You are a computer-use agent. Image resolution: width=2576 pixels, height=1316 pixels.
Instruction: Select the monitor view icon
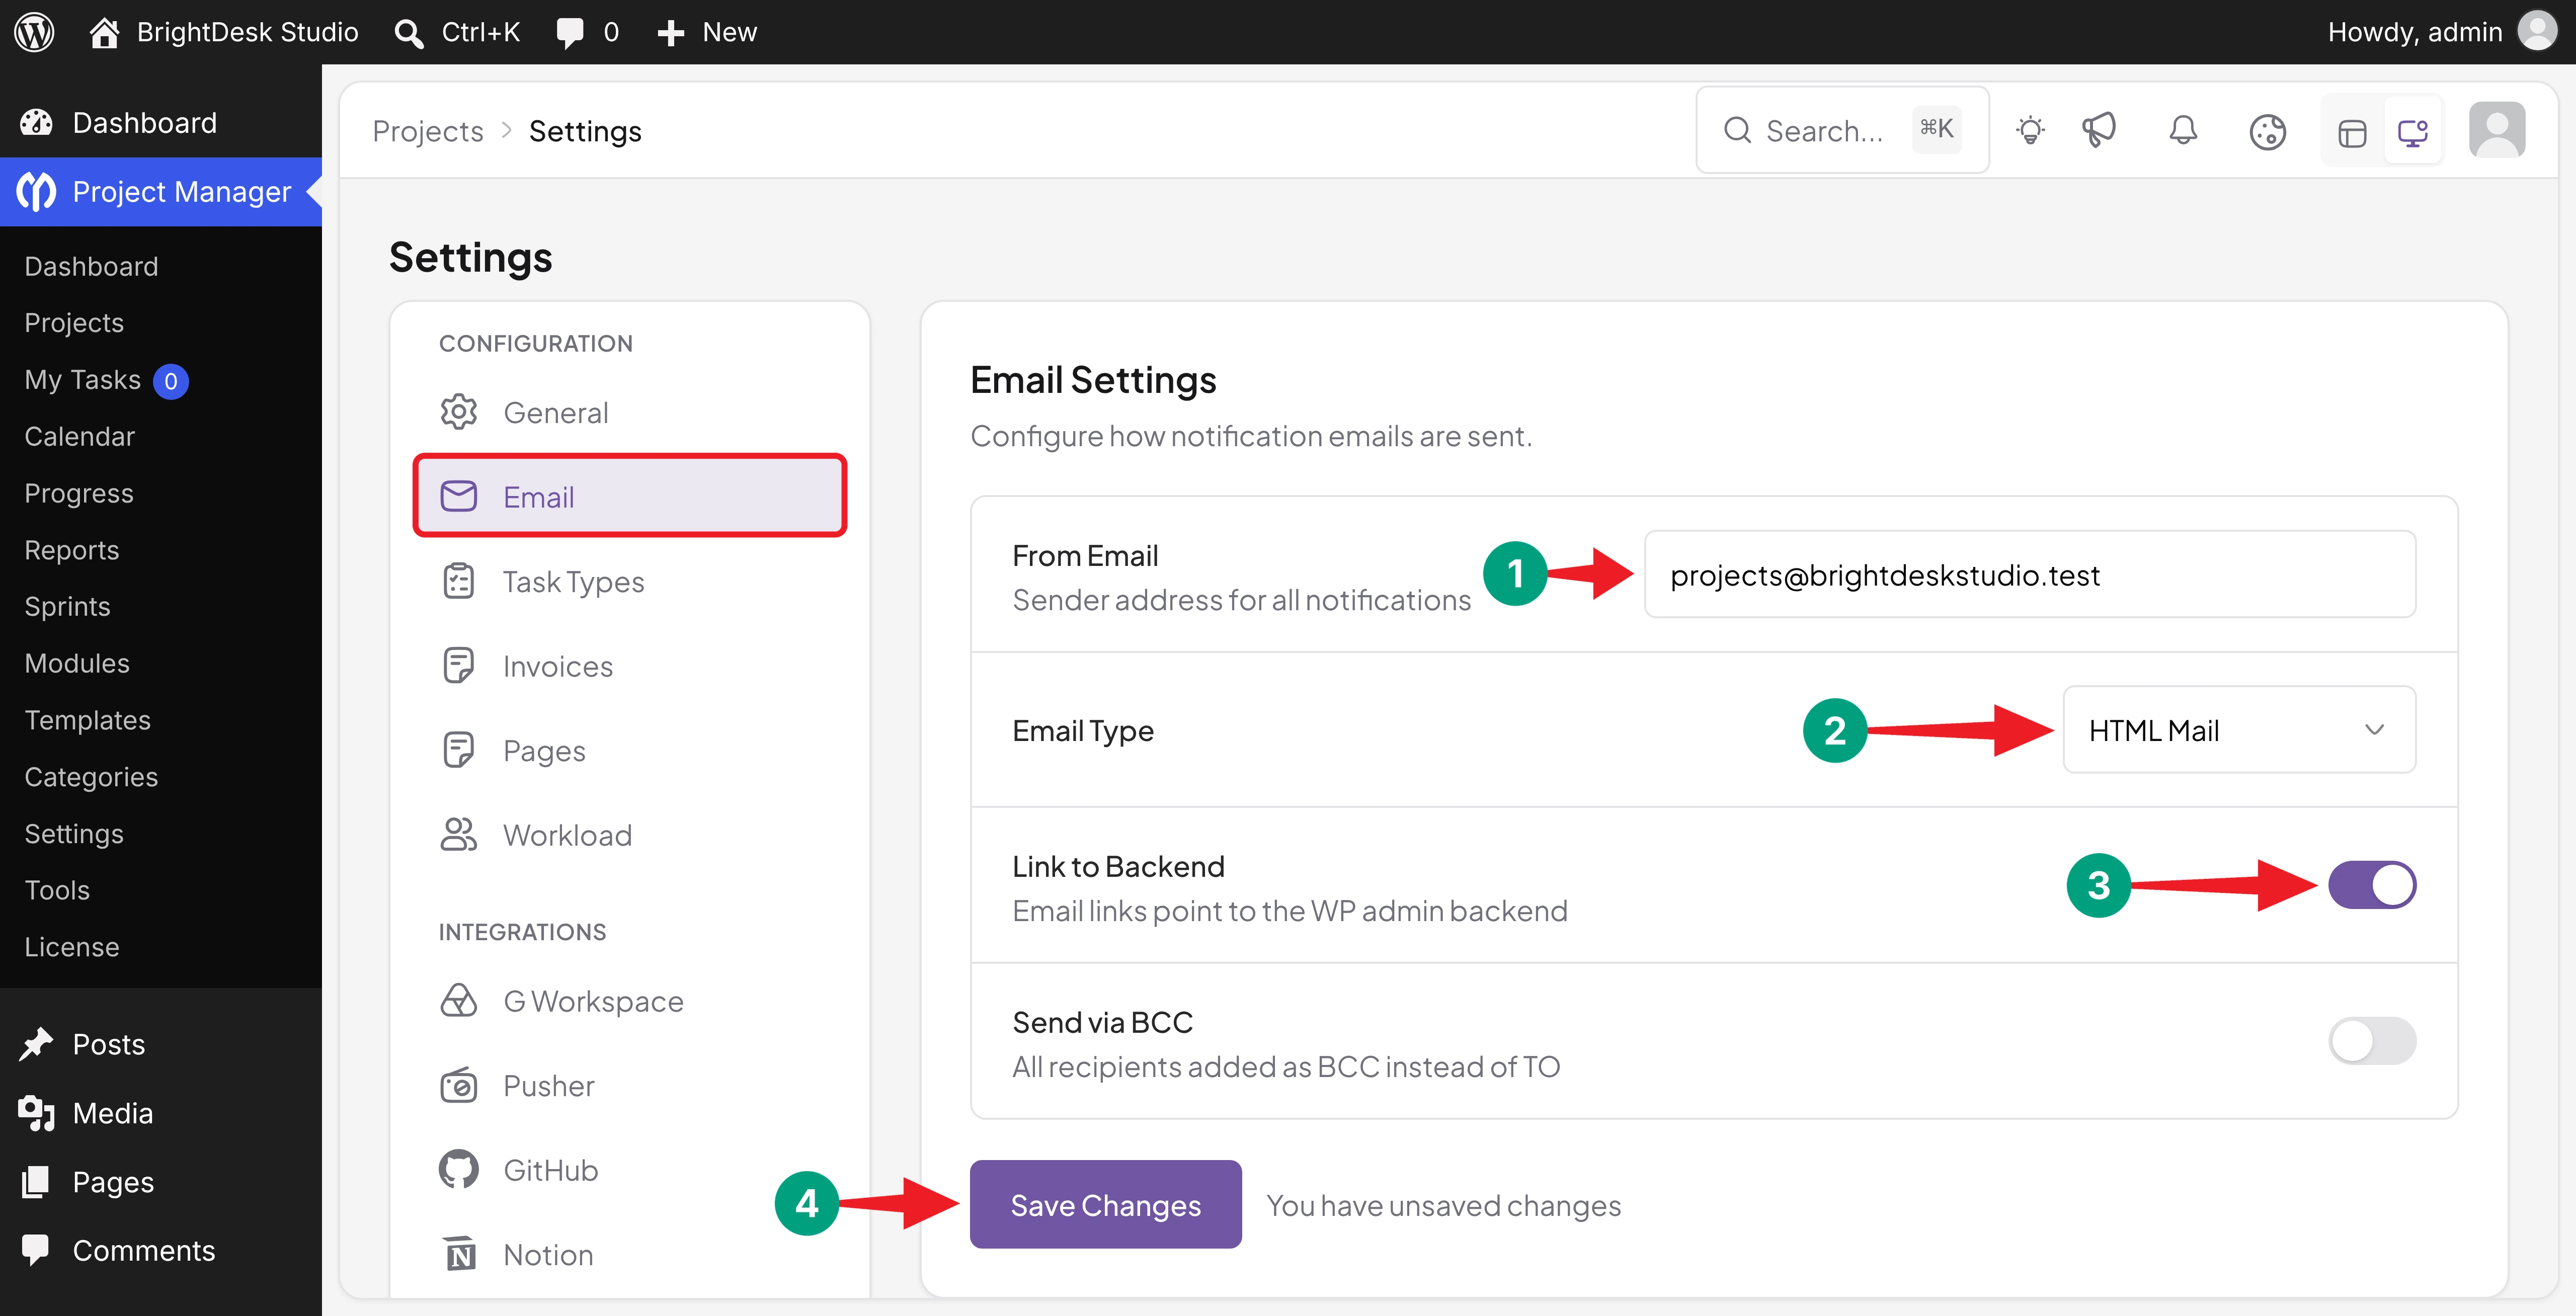(x=2413, y=132)
